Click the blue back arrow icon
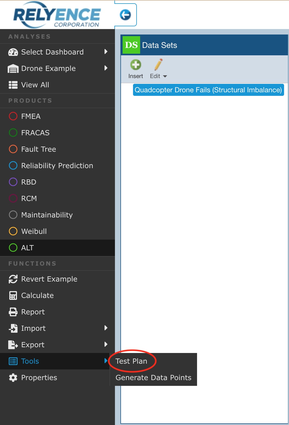Screen dimensions: 289x425 point(125,15)
